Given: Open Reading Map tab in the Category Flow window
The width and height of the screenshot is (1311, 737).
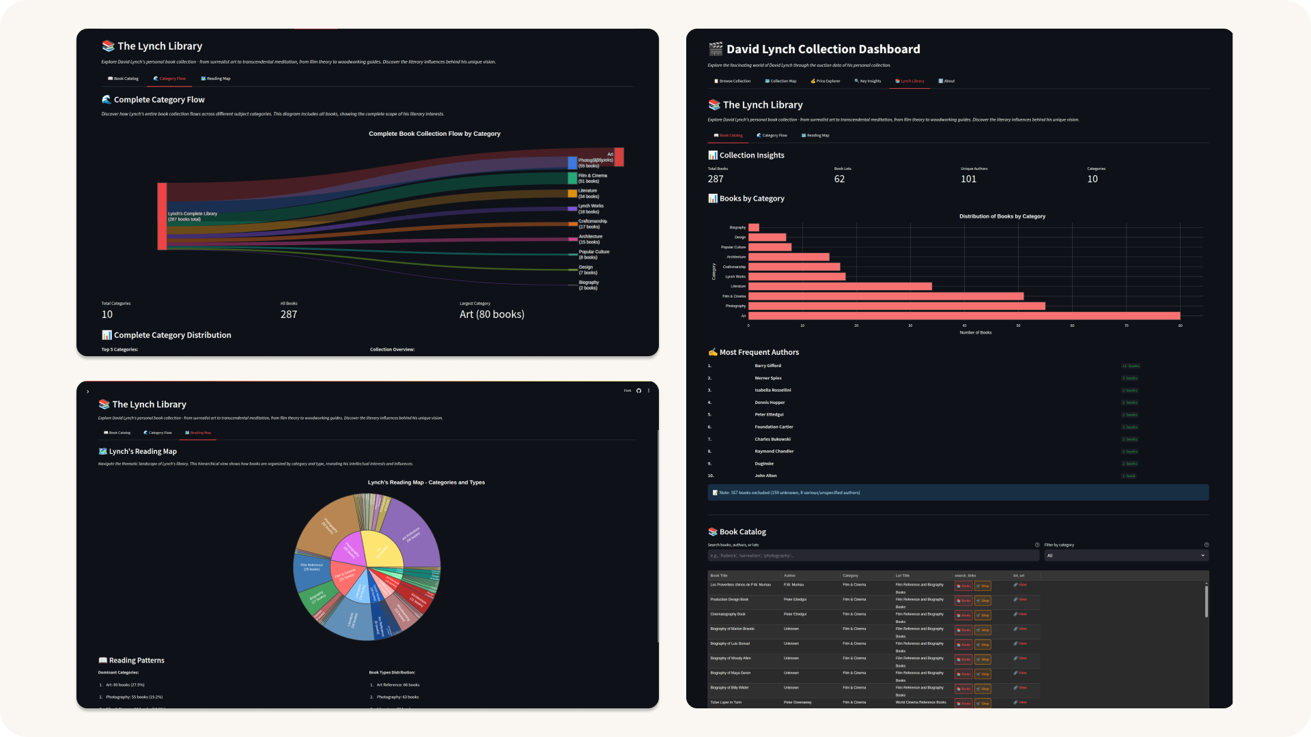Looking at the screenshot, I should (x=216, y=78).
